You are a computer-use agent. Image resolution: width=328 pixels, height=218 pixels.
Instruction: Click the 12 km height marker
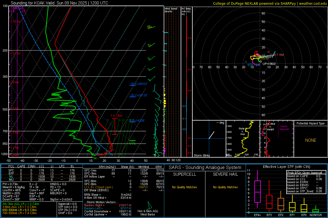16,53
